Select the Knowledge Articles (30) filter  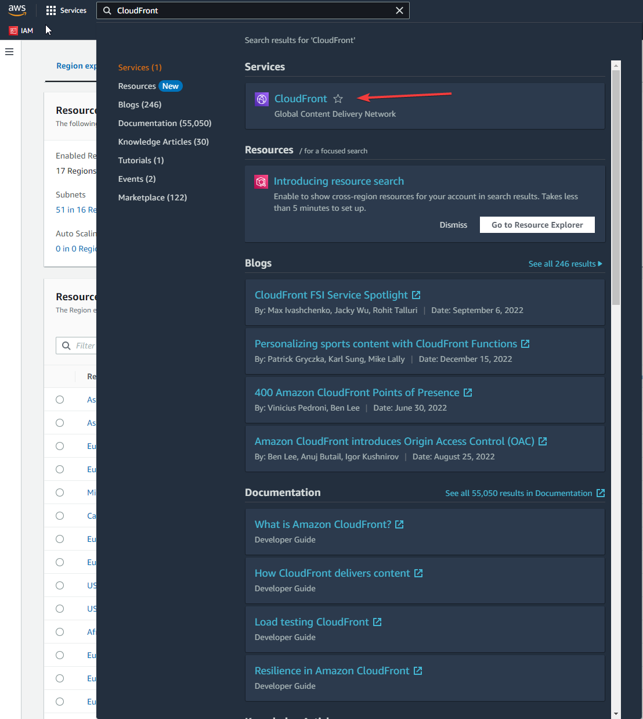(x=164, y=142)
